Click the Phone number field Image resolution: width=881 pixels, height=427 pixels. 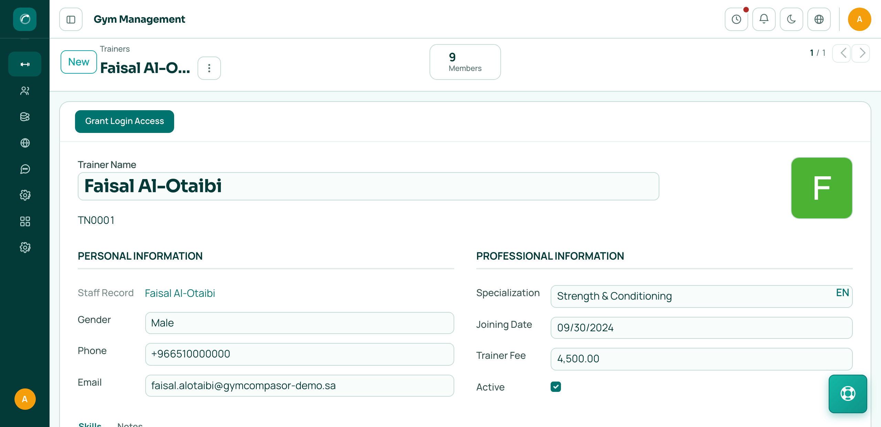(299, 354)
